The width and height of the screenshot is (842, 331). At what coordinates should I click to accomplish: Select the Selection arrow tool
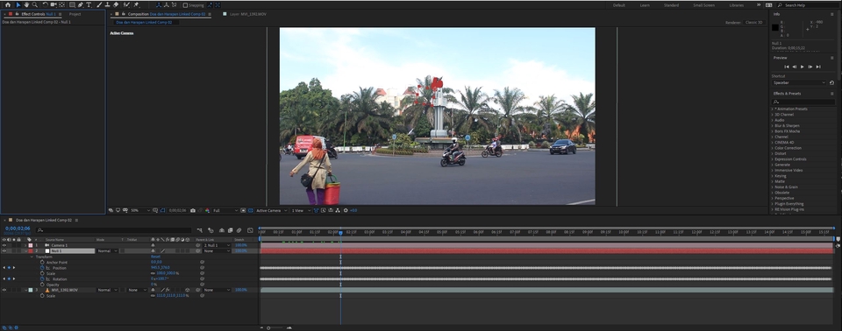(18, 5)
